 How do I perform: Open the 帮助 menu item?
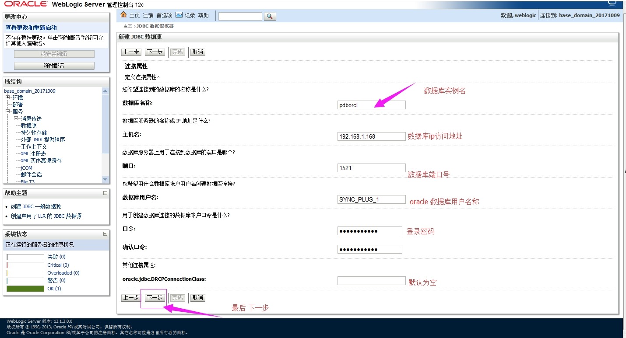pyautogui.click(x=204, y=15)
